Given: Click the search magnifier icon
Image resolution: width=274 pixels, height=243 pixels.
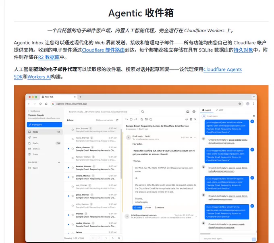Looking at the screenshot, I should point(143,112).
